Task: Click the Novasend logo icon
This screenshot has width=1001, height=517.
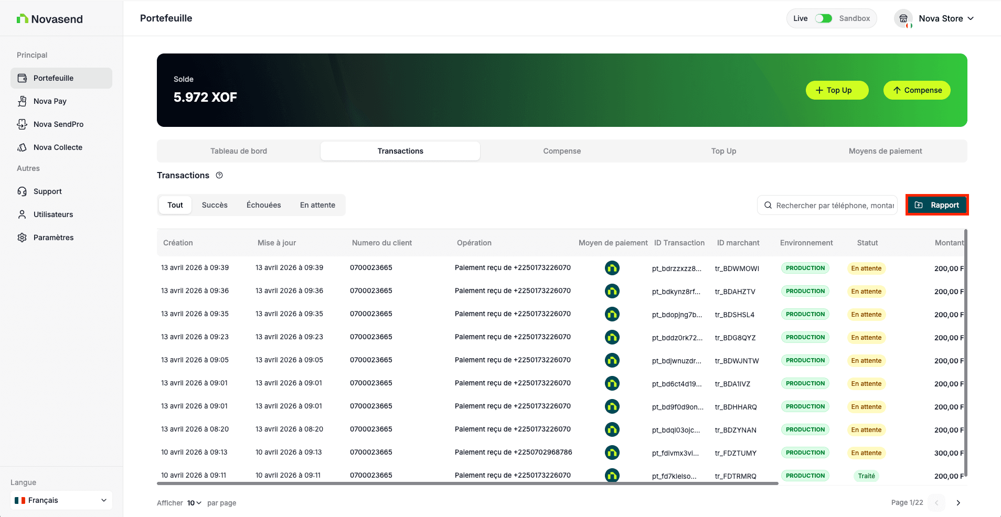Action: 22,19
